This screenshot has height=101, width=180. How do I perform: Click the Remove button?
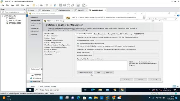109,73
